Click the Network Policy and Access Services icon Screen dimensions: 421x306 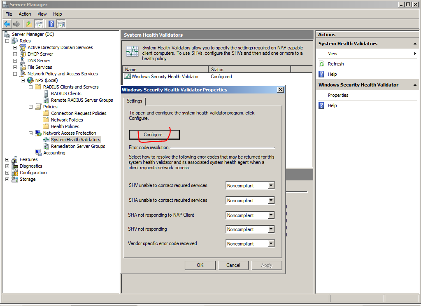click(x=23, y=74)
